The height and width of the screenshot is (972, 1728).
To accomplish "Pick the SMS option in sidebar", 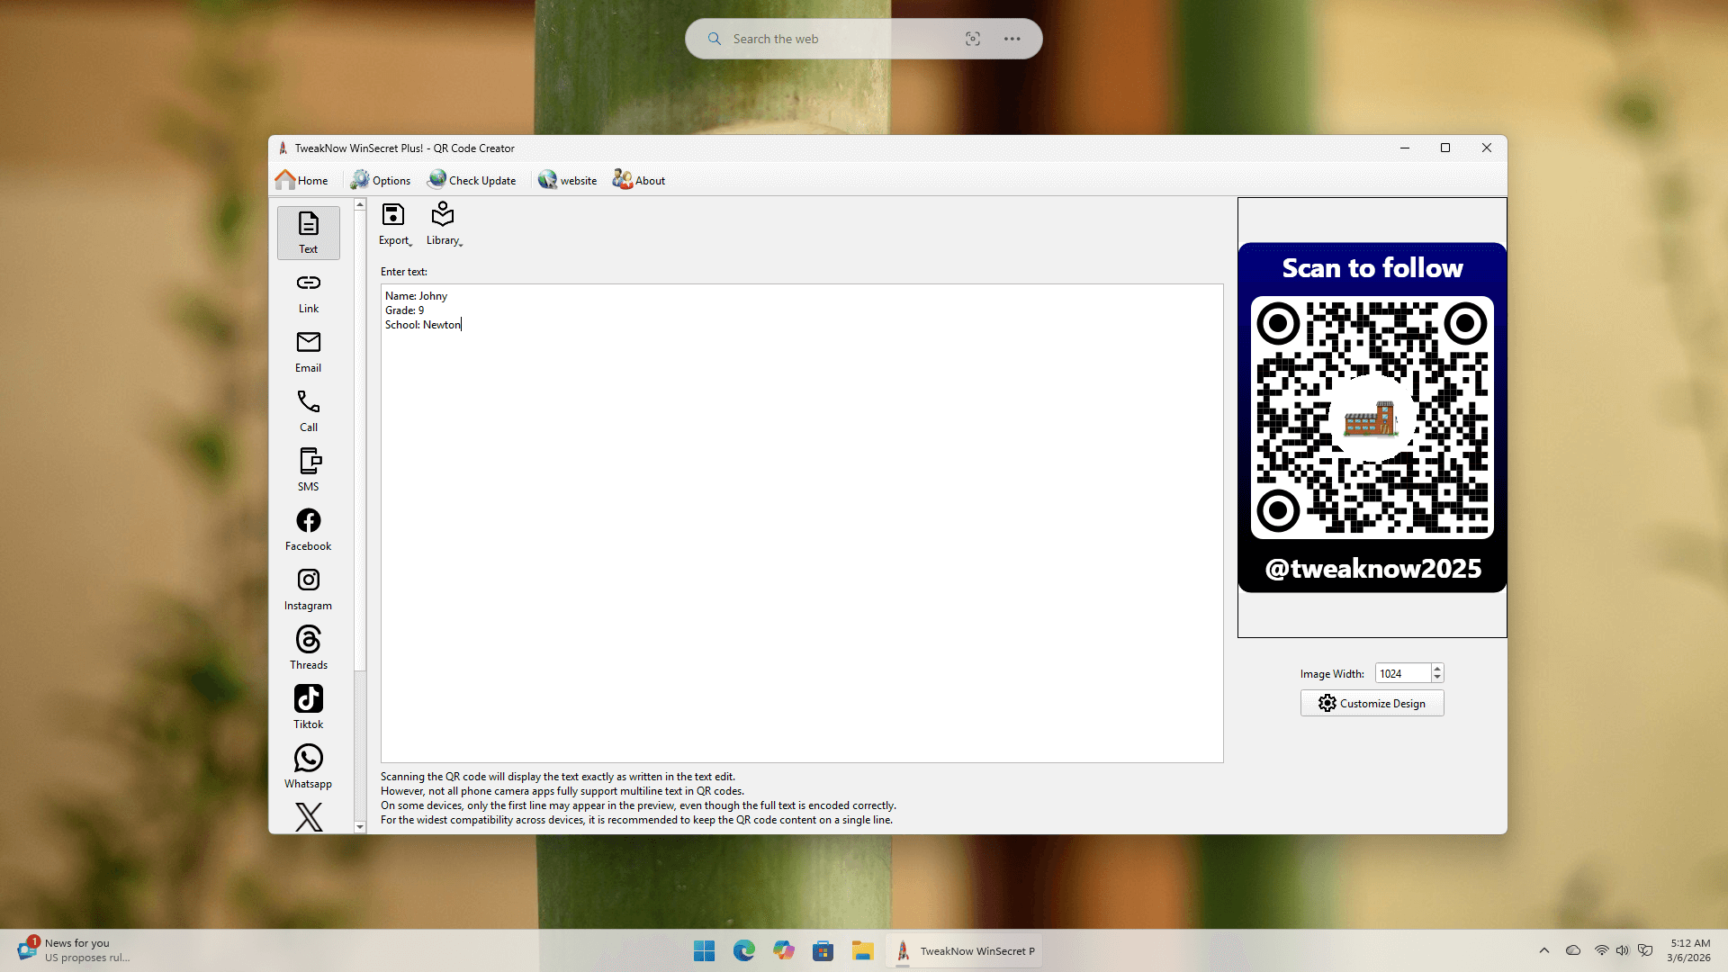I will pos(308,470).
